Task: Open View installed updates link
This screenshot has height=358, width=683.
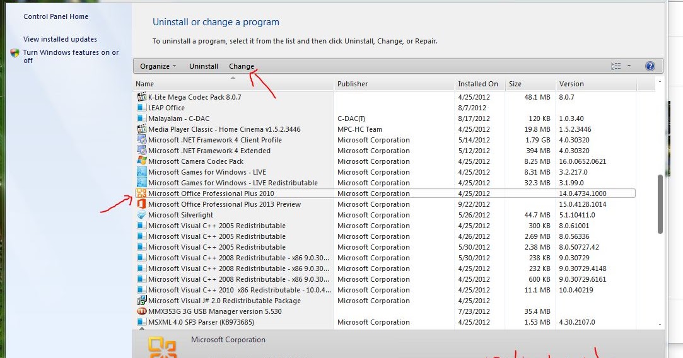Action: tap(60, 39)
